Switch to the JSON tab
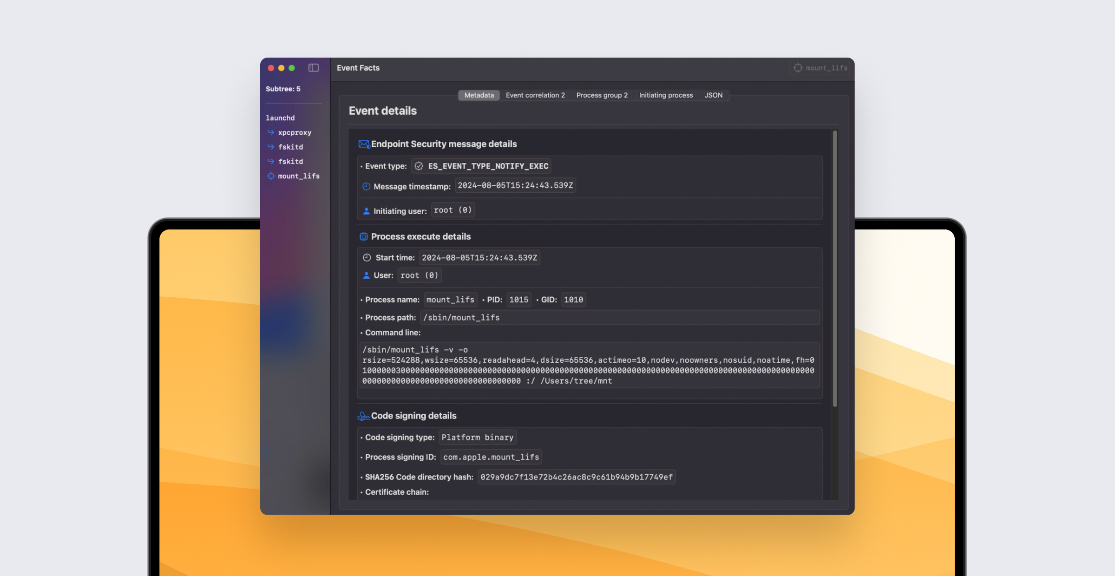Screen dimensions: 1115x576 714,95
